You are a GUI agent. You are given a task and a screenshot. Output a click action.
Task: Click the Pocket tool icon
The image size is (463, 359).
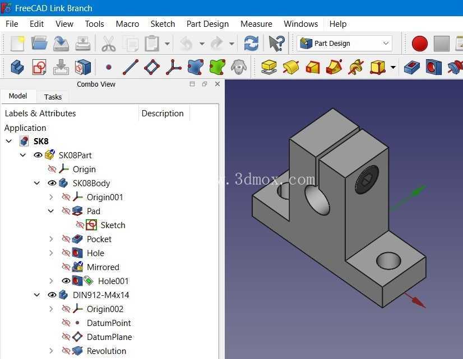pos(411,67)
